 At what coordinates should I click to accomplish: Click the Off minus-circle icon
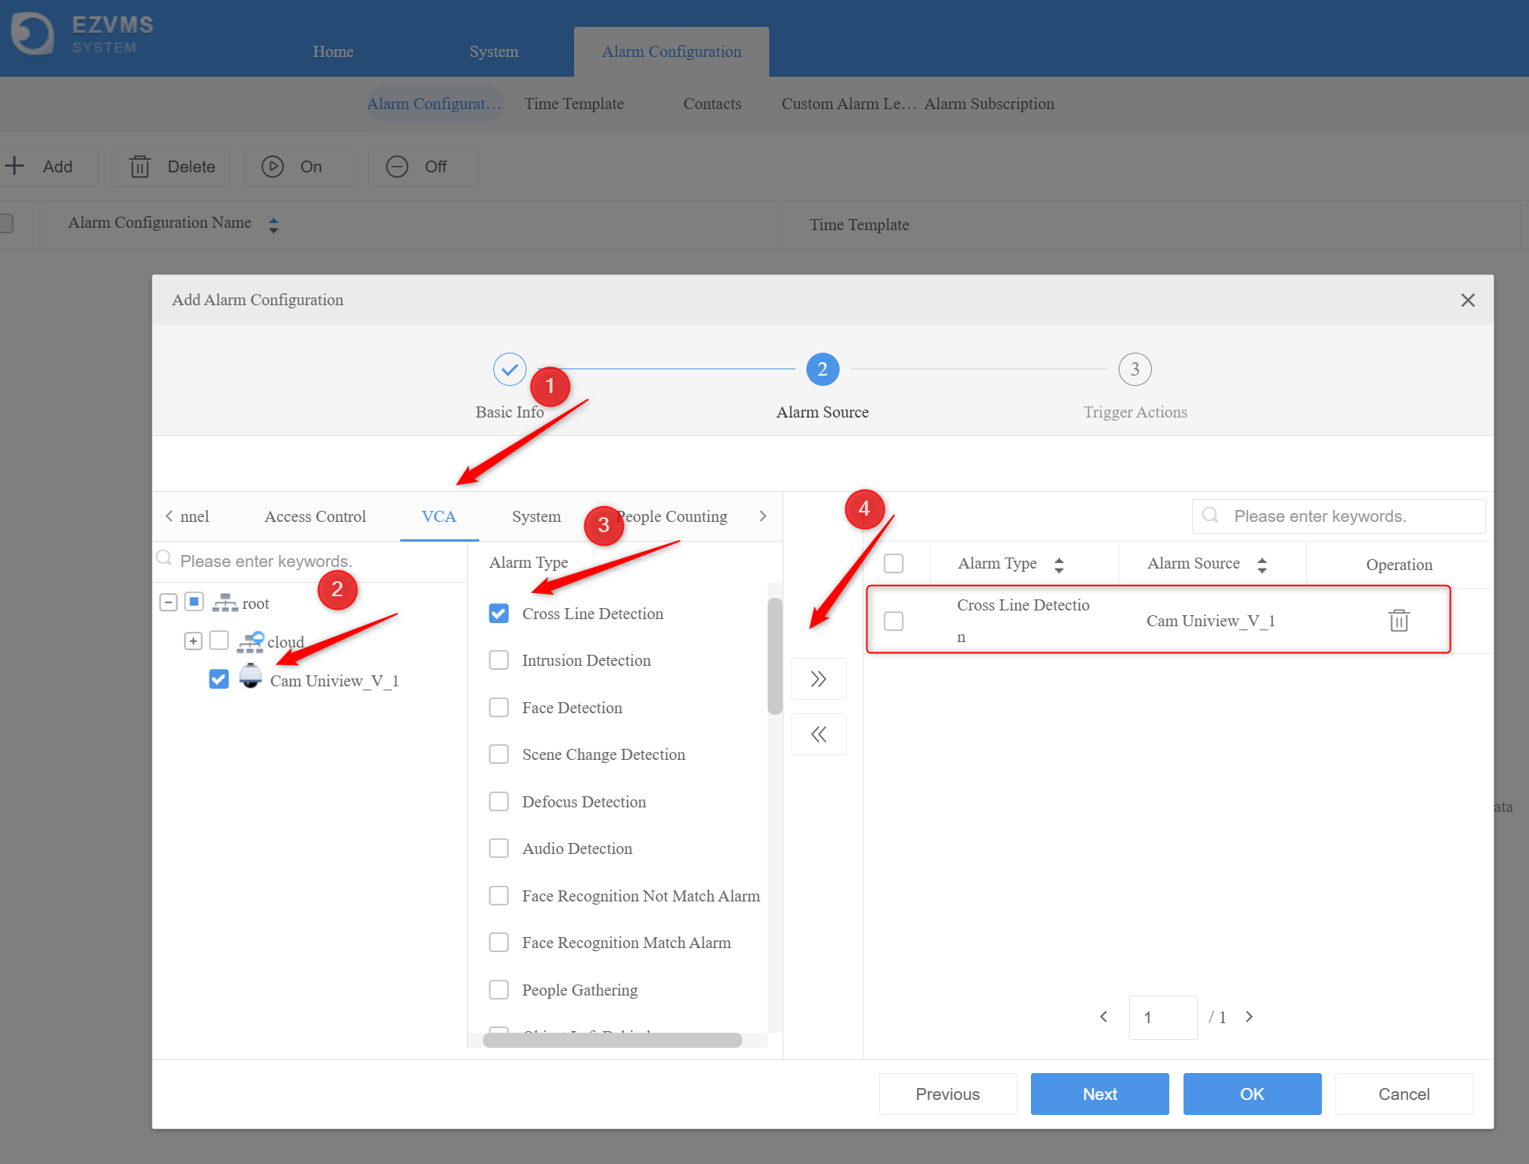pyautogui.click(x=397, y=167)
